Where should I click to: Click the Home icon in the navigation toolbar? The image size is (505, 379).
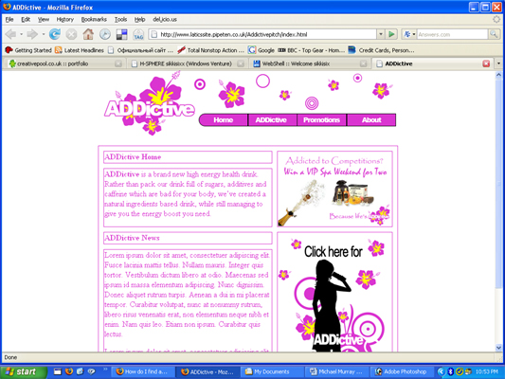(88, 34)
